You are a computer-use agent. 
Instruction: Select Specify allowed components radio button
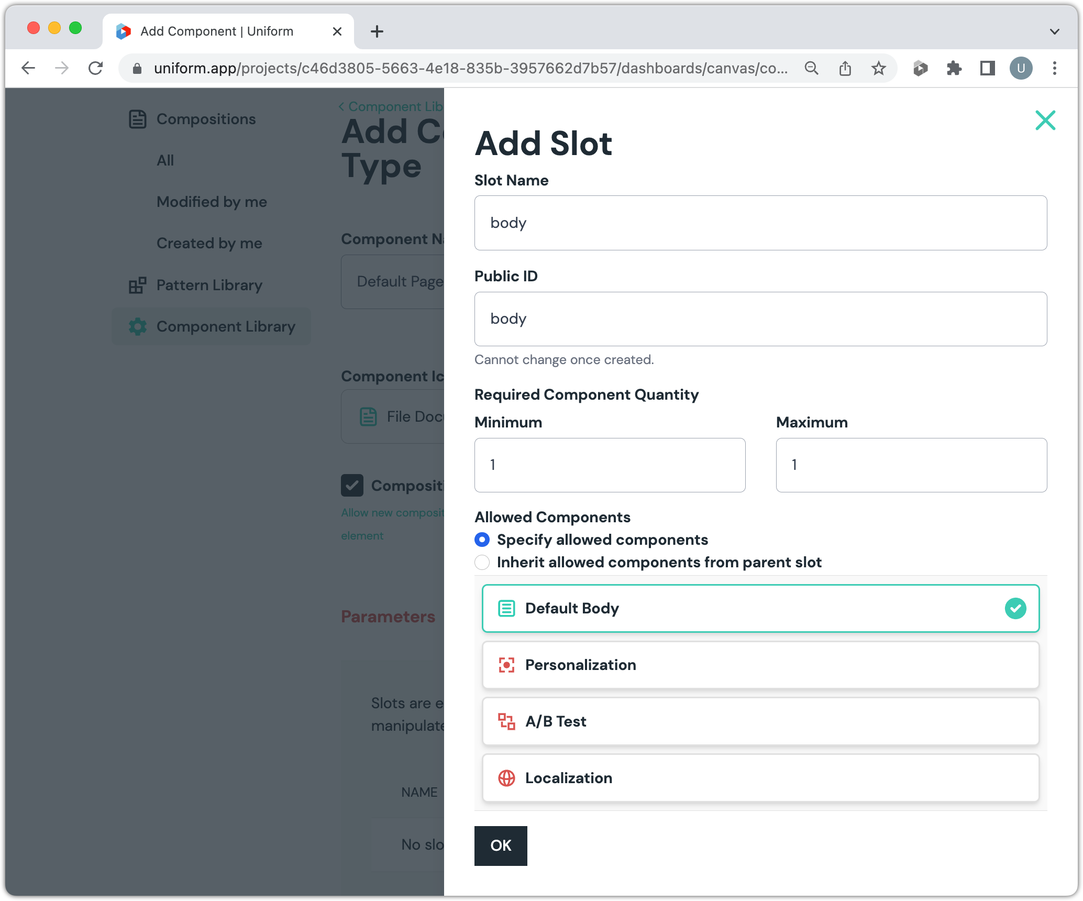tap(482, 540)
